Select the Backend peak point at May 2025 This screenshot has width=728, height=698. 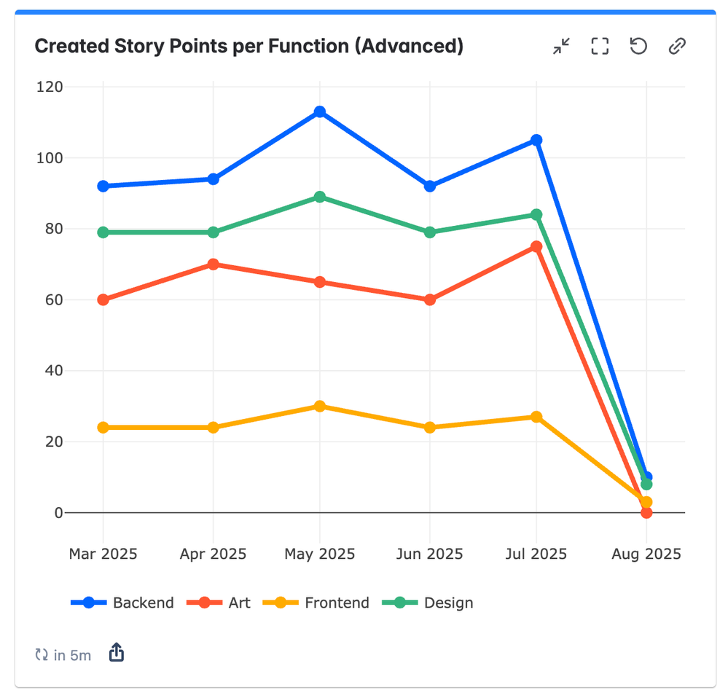coord(319,111)
